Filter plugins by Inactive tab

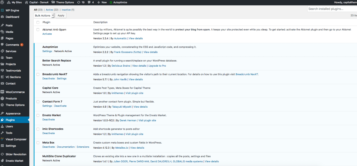[68, 10]
